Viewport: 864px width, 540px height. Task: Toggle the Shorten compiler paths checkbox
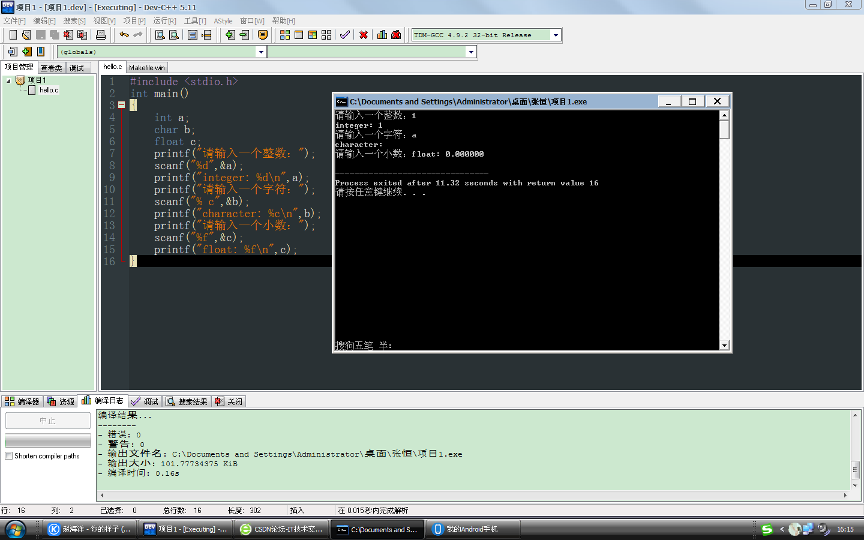[x=9, y=456]
